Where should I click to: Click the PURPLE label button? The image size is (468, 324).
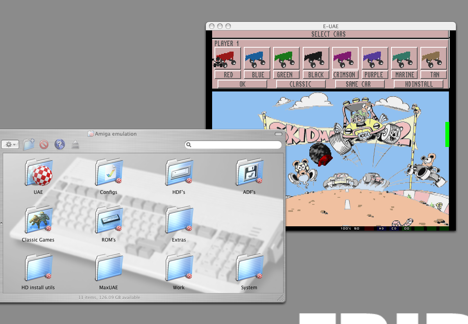375,75
